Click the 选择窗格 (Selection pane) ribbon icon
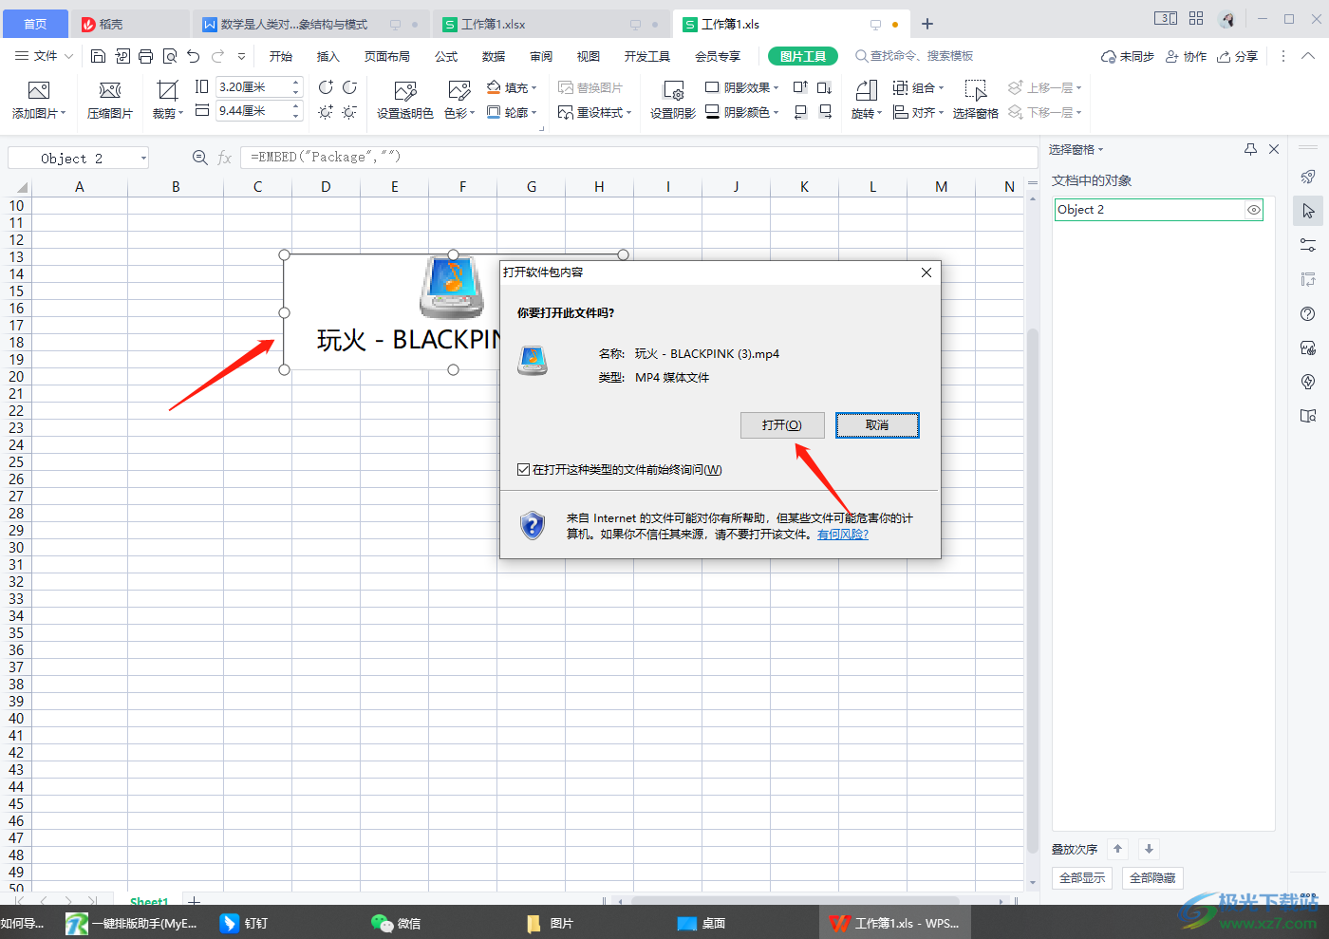Image resolution: width=1329 pixels, height=939 pixels. [x=975, y=90]
